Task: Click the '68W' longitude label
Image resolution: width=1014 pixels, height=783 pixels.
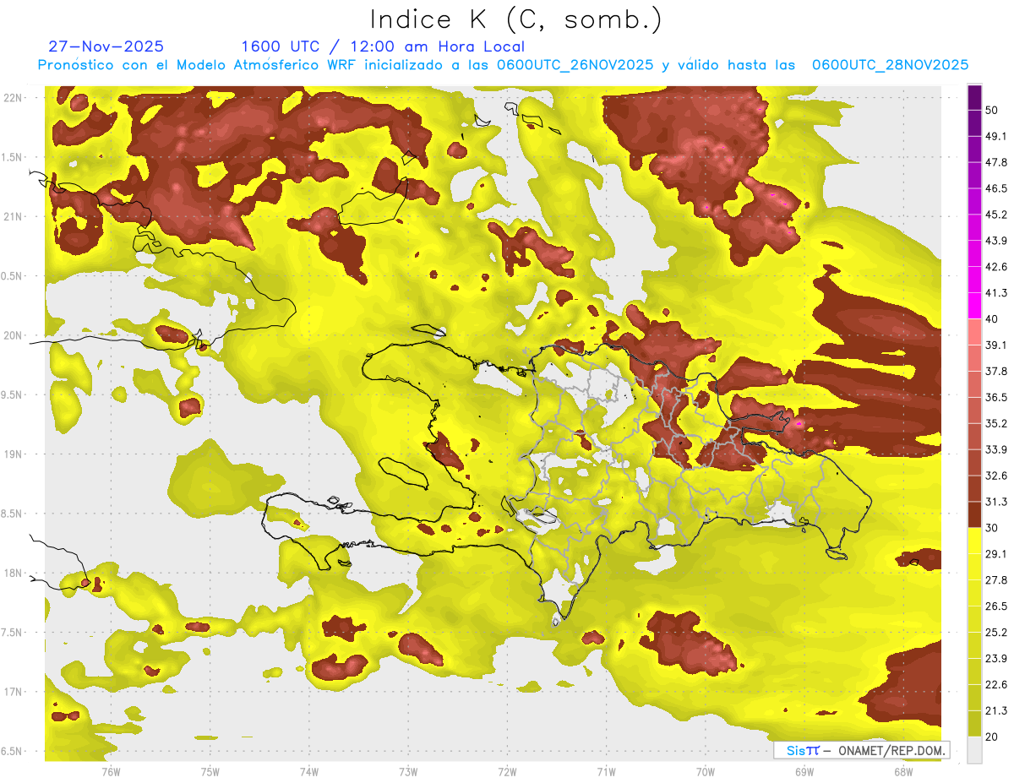Action: (903, 772)
